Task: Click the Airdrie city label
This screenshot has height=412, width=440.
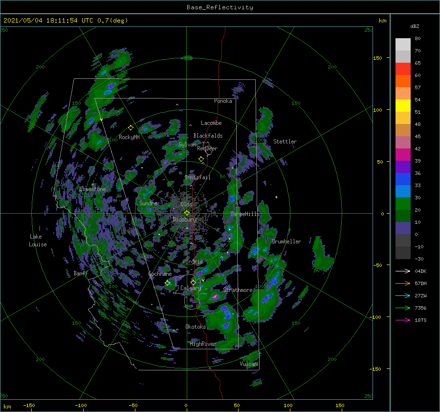Action: 193,262
